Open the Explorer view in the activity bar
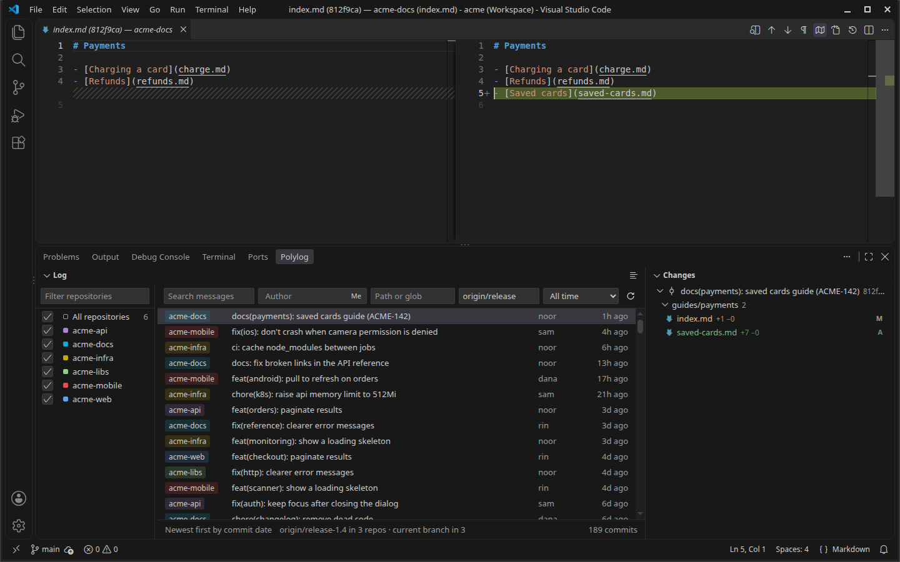The image size is (900, 562). (x=18, y=32)
